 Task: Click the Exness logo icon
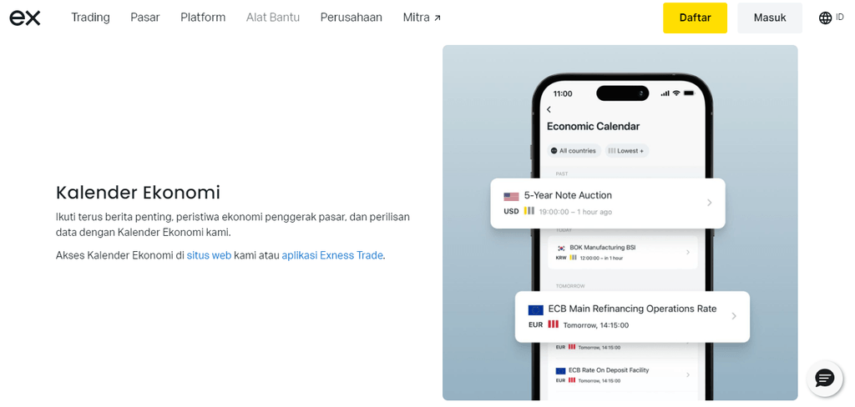click(25, 18)
